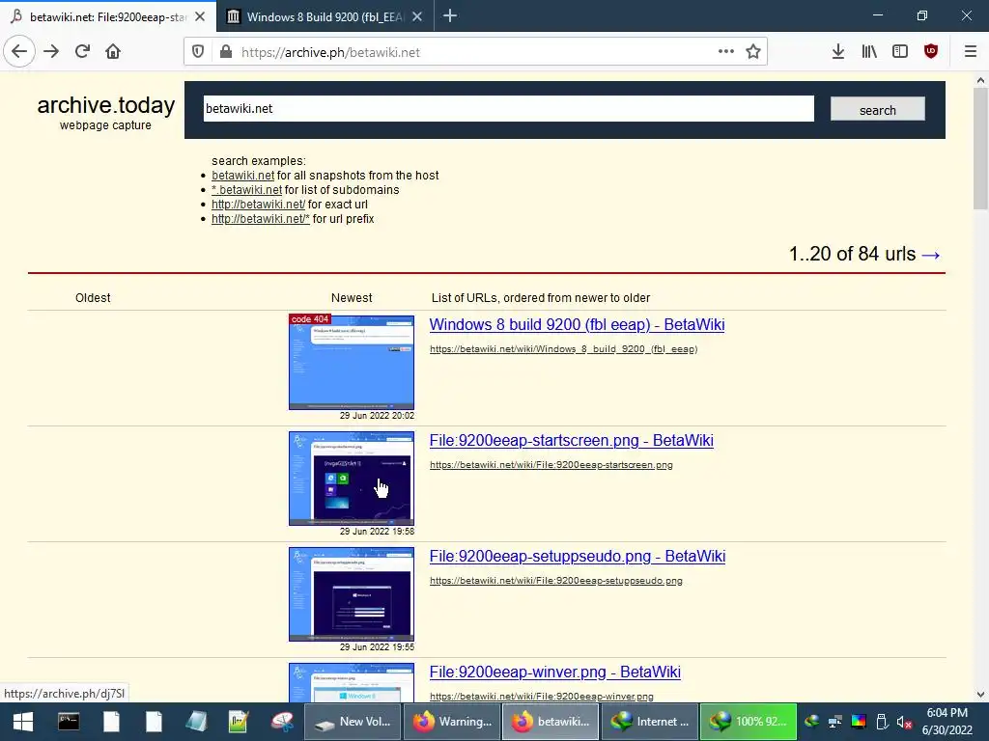
Task: Switch to New Vol... taskbar window
Action: [353, 722]
